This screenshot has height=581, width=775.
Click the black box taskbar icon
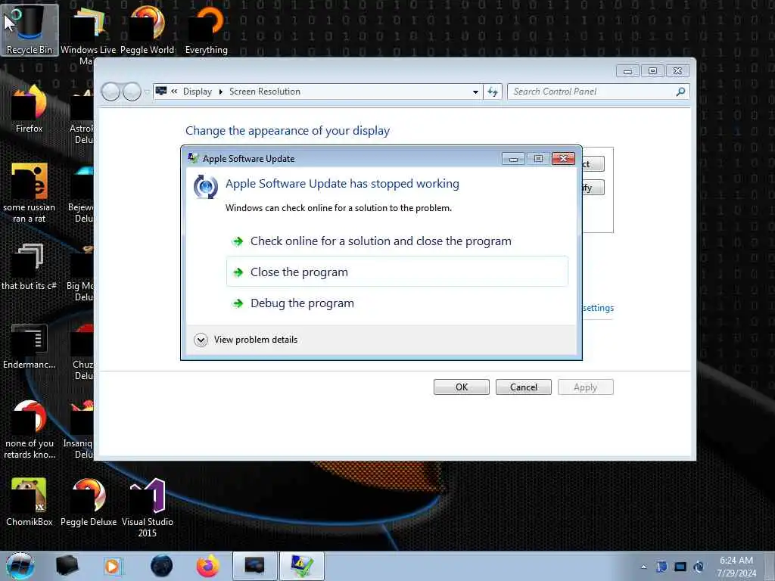pyautogui.click(x=67, y=566)
